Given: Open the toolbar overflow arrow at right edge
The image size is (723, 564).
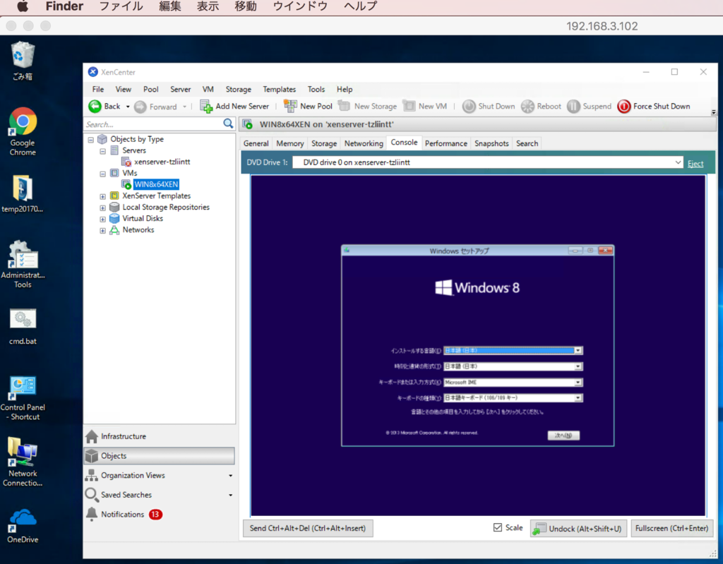Looking at the screenshot, I should pyautogui.click(x=713, y=112).
